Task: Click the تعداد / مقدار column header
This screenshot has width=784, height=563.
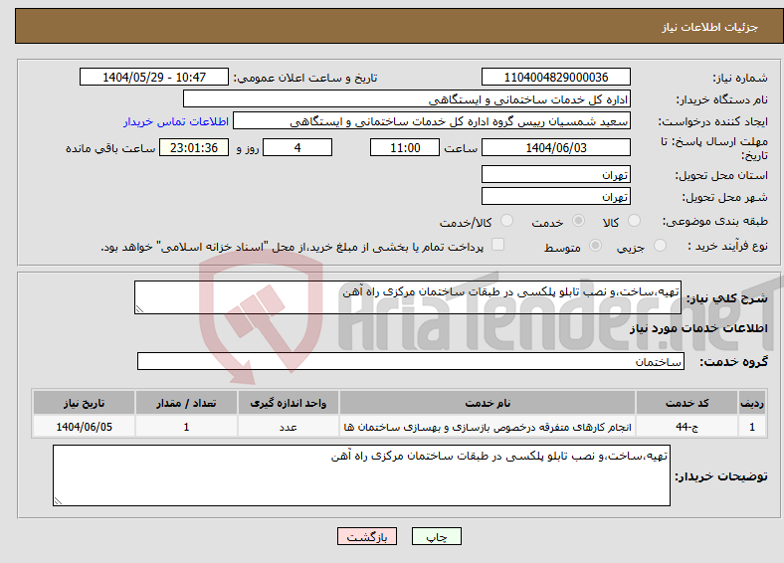Action: 186,403
